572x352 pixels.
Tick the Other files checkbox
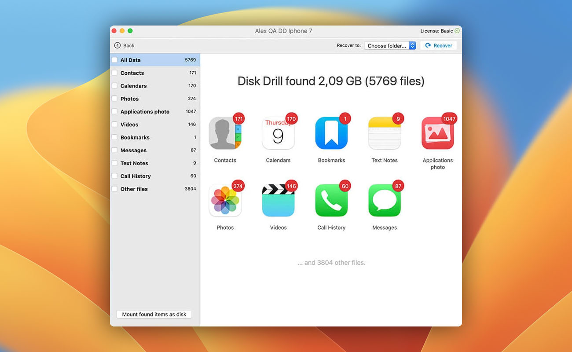click(115, 189)
